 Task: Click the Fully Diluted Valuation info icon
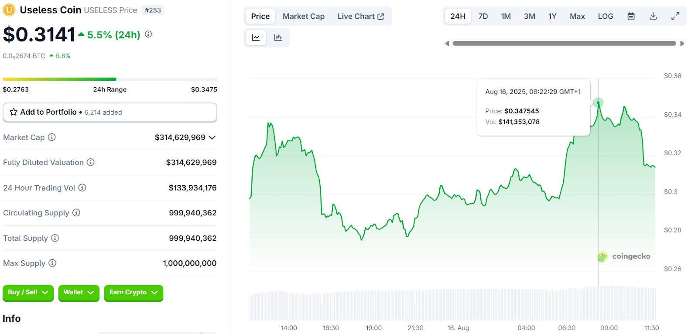[91, 162]
